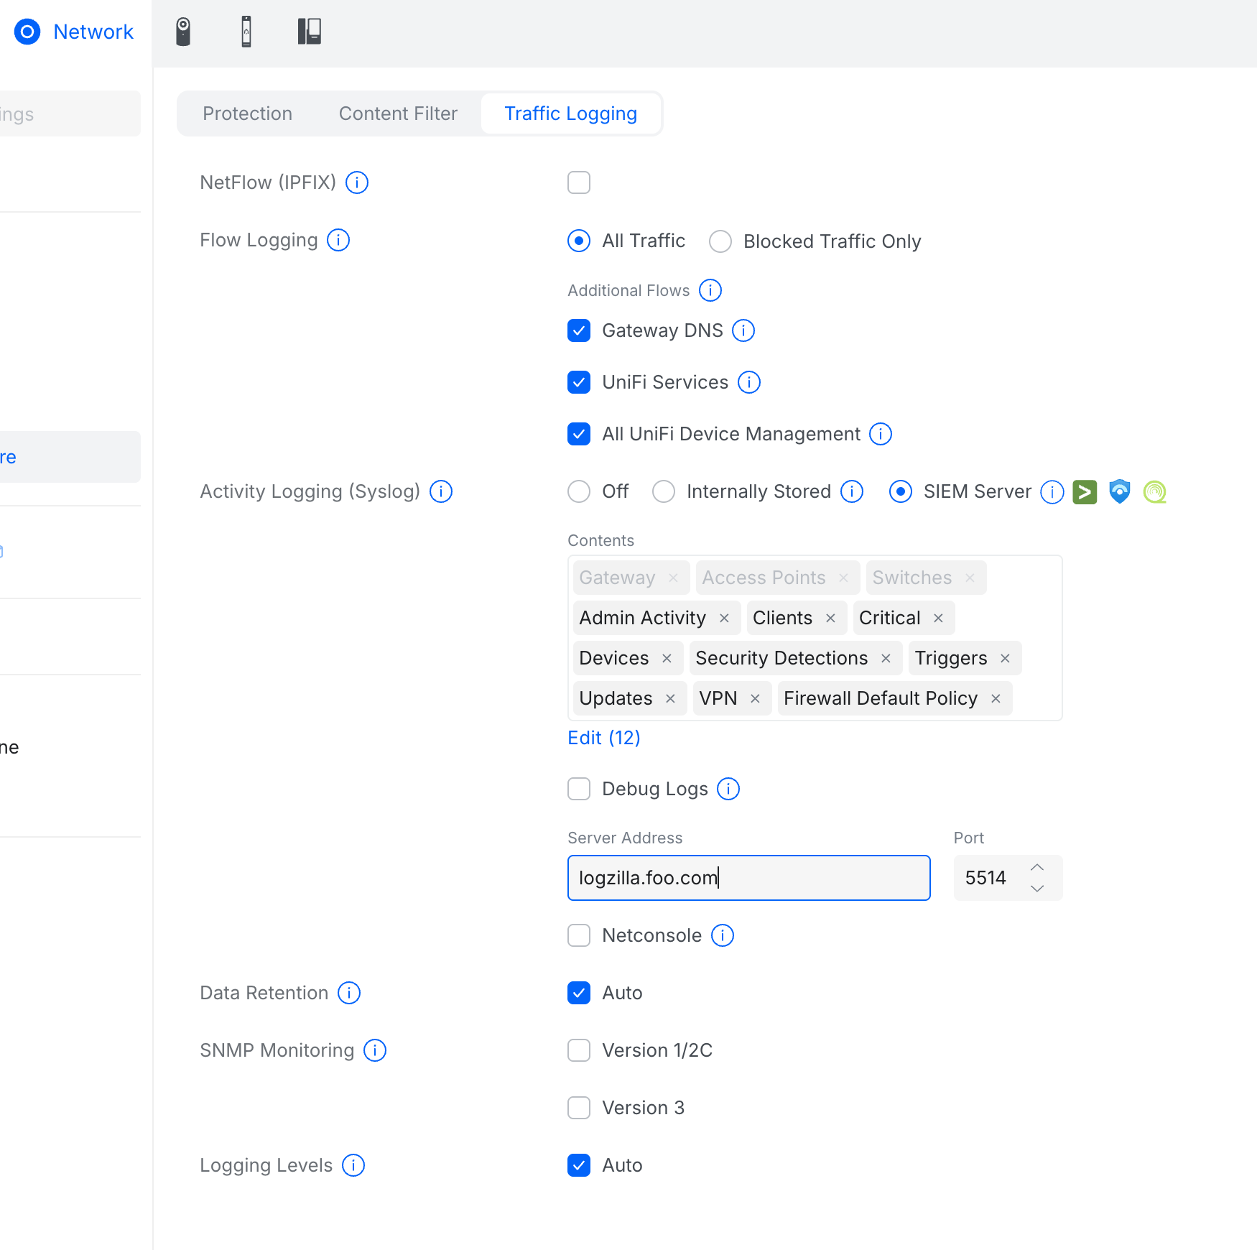
Task: Click inside the Server Address input field
Action: click(748, 877)
